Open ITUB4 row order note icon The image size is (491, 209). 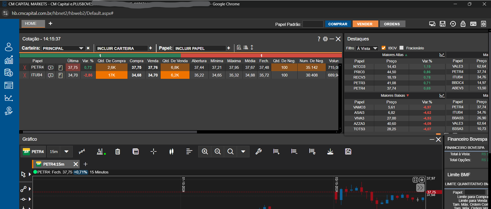pyautogui.click(x=60, y=75)
